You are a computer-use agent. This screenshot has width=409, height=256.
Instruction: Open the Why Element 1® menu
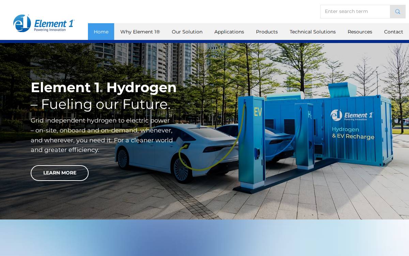click(140, 32)
